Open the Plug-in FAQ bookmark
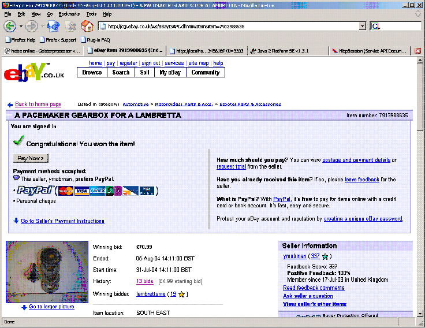Viewport: 425px width, 328px height. click(x=95, y=40)
